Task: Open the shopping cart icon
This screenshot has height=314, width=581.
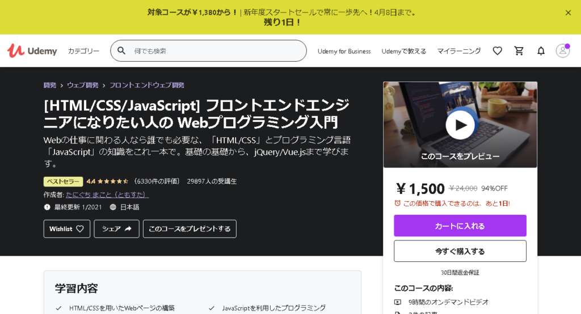Action: pos(519,51)
